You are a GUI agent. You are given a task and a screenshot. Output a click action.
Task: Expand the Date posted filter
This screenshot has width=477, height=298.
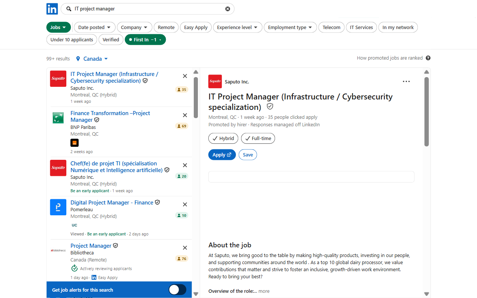tap(95, 27)
